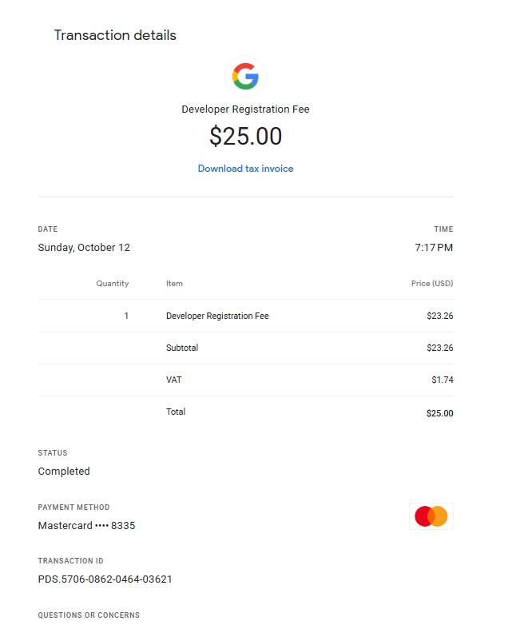The image size is (516, 625).
Task: Click the Price (USD) column header
Action: tap(432, 284)
